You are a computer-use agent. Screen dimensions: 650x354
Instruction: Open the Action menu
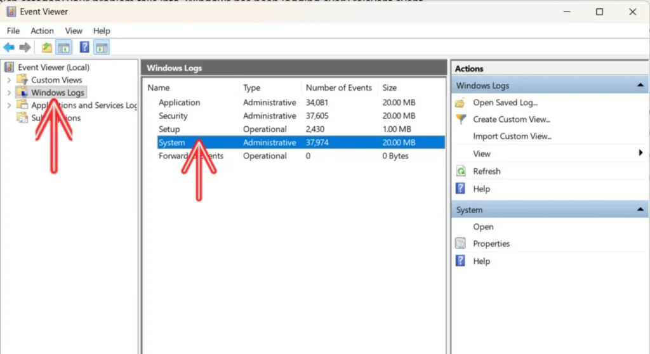pyautogui.click(x=42, y=31)
